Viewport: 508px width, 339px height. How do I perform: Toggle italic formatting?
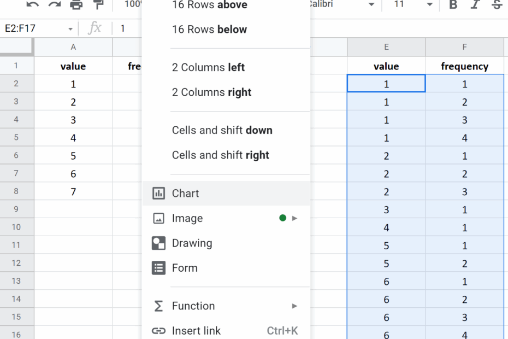click(475, 4)
